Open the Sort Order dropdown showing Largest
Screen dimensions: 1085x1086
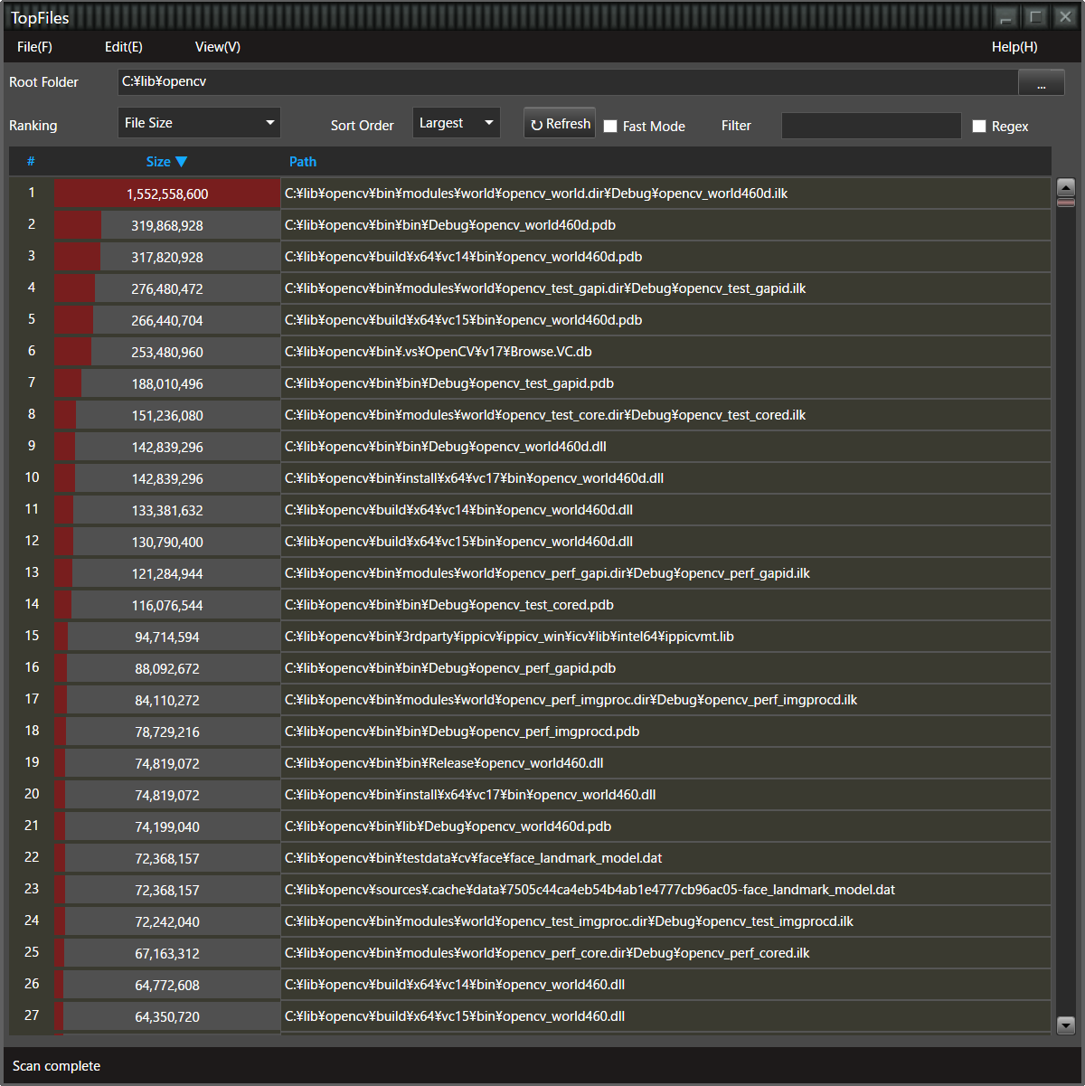456,122
